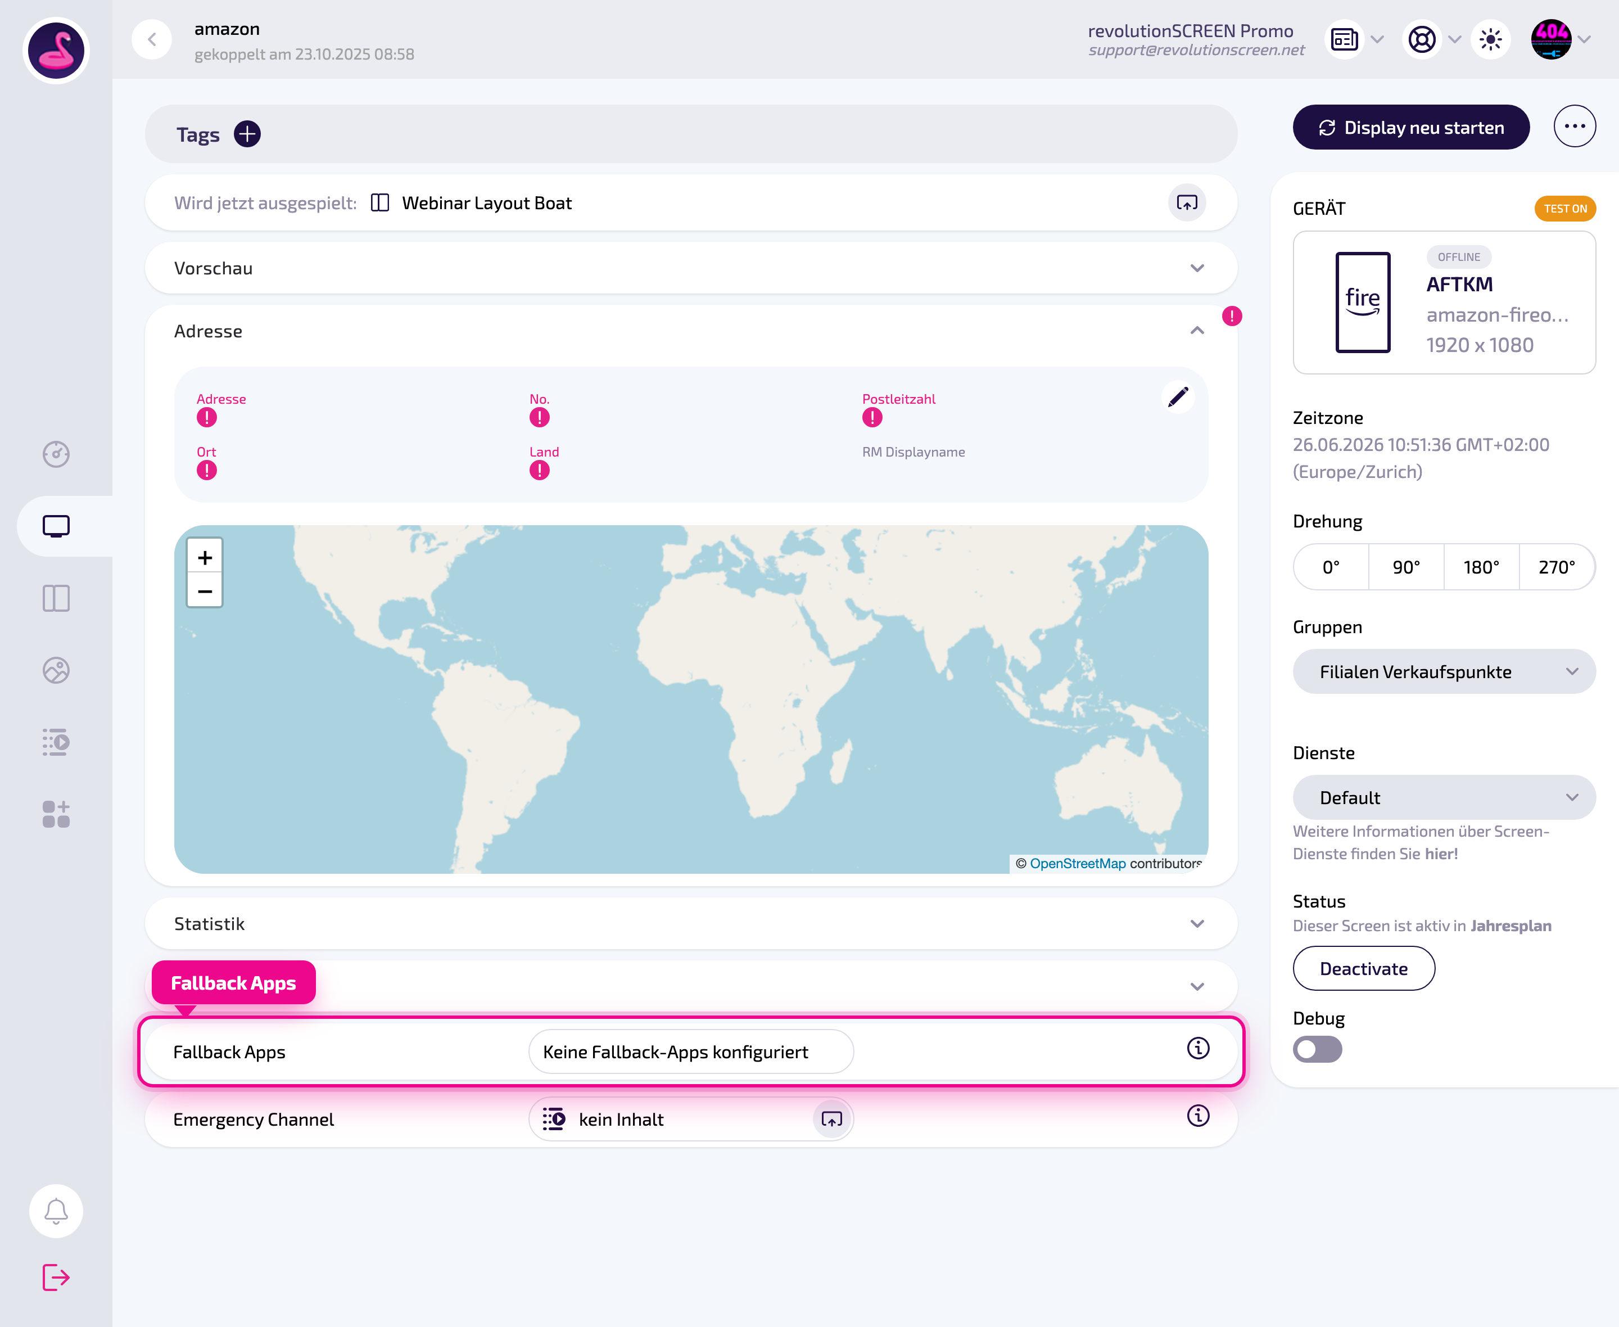
Task: Set rotation to 0°
Action: click(1331, 567)
